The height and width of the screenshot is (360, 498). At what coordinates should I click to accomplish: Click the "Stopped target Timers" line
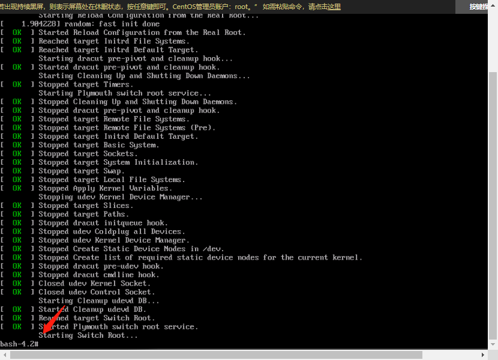pos(86,85)
